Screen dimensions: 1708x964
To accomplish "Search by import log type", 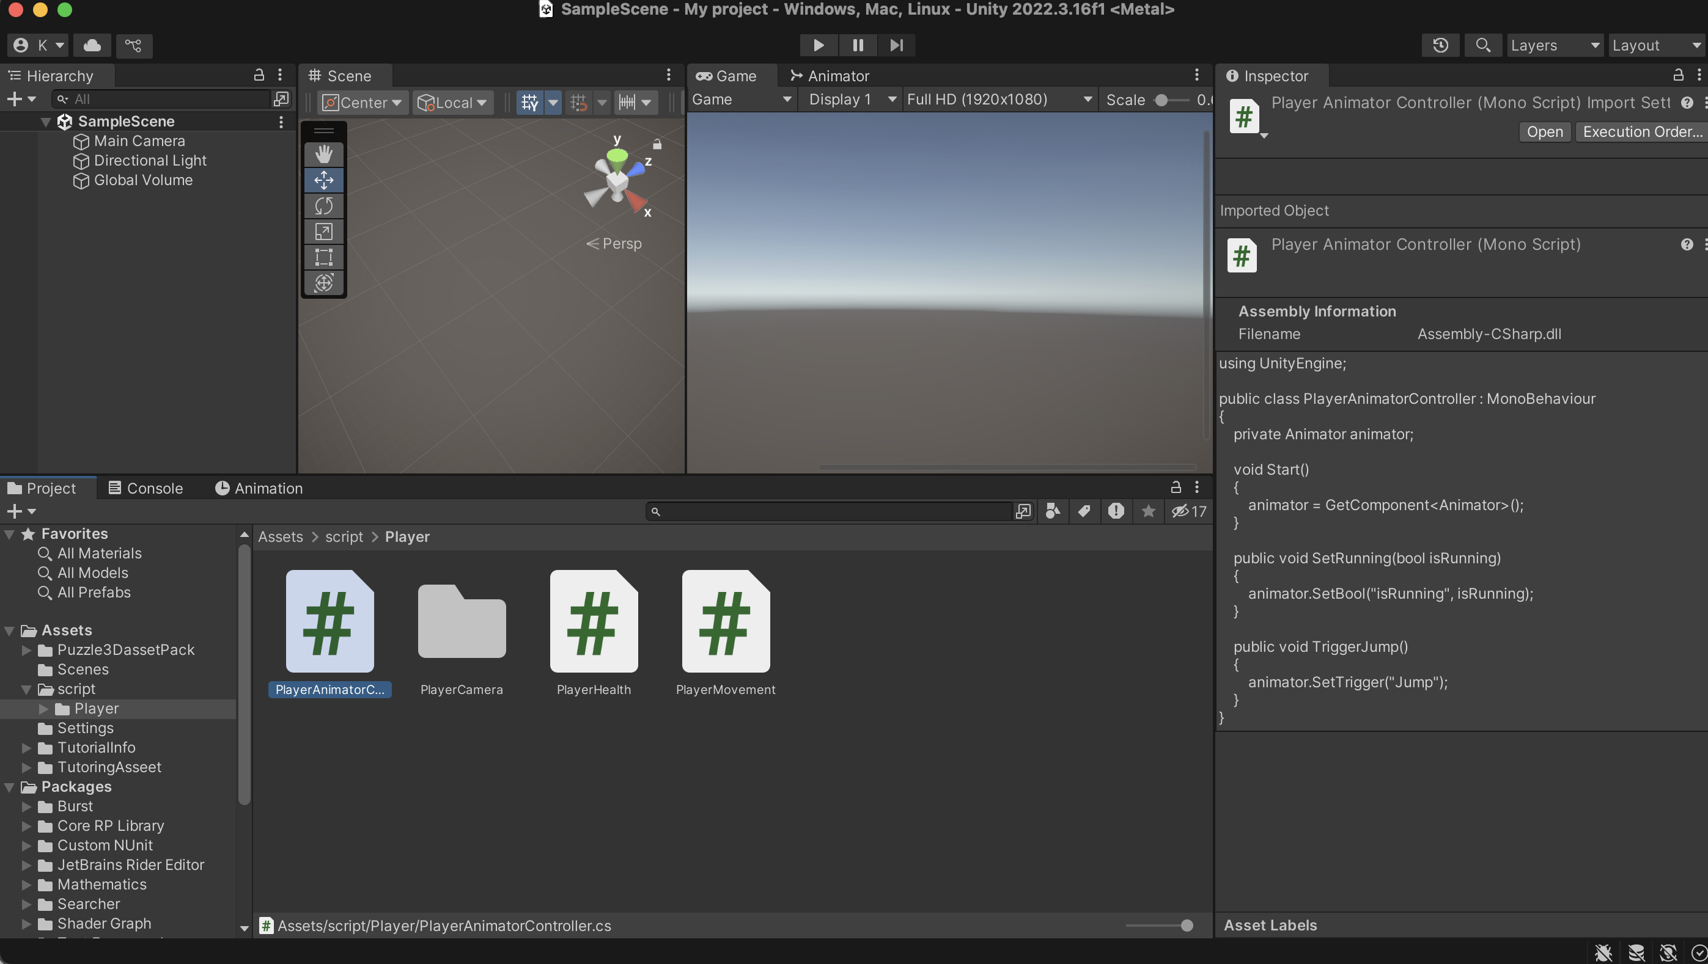I will 1116,511.
